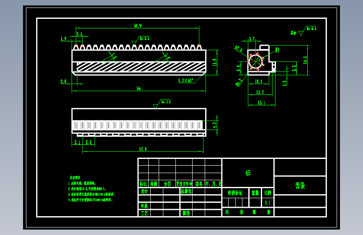Click technical requirement line number 3

tap(91, 194)
